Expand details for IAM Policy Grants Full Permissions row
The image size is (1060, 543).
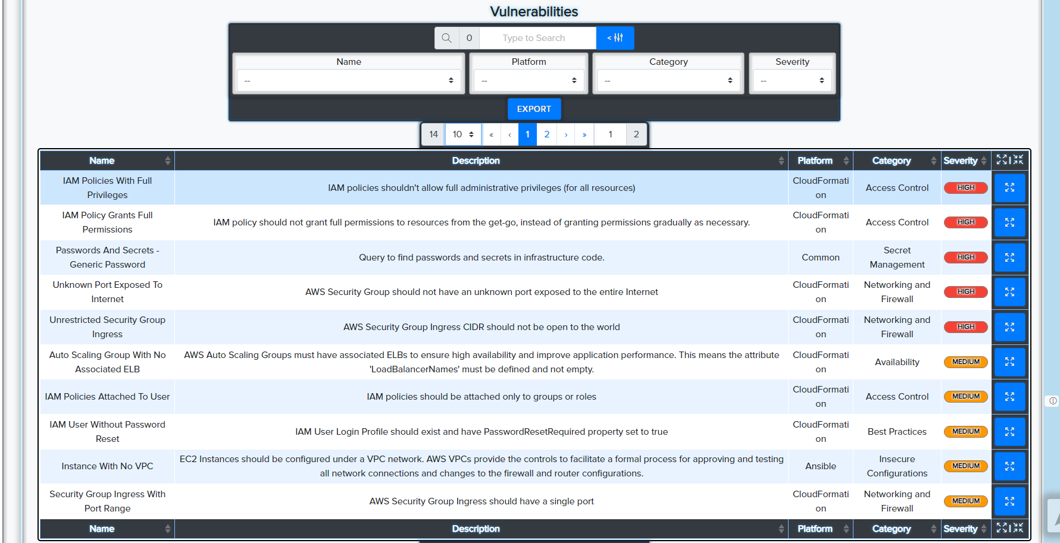point(1009,222)
